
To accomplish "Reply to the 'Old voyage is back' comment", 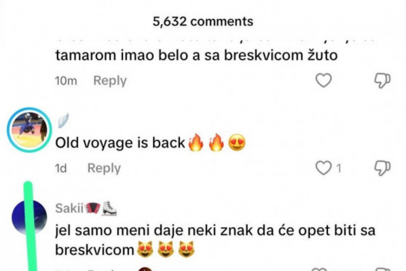I will (104, 168).
